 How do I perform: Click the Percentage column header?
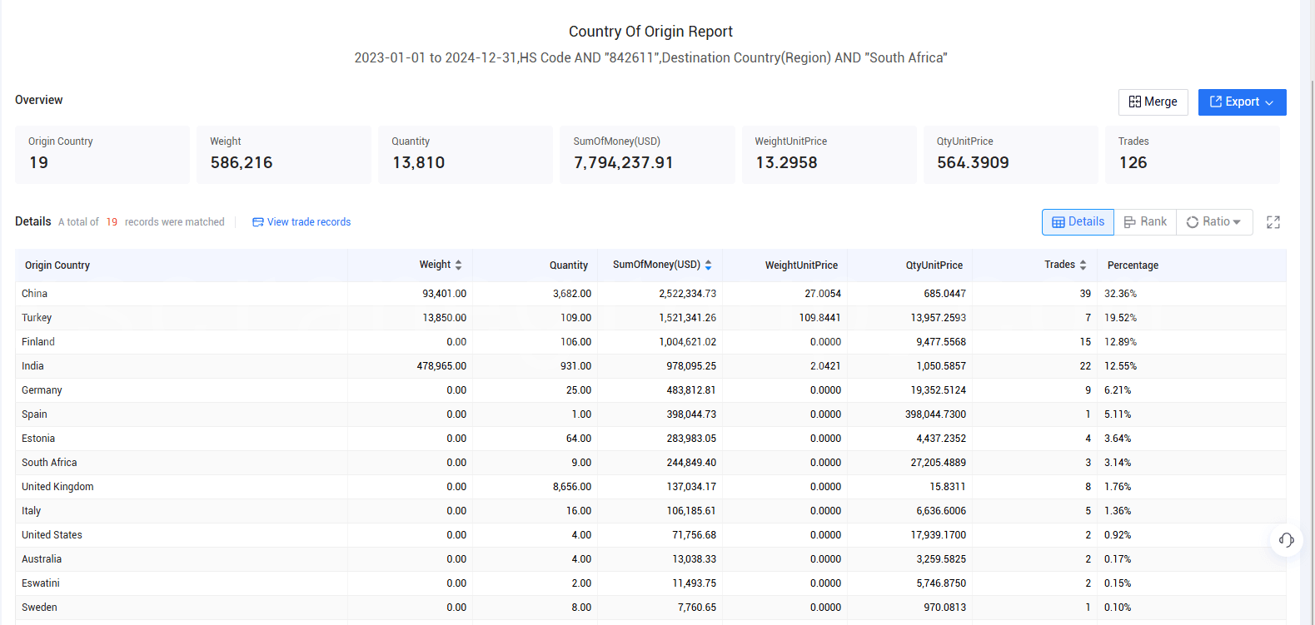point(1133,265)
